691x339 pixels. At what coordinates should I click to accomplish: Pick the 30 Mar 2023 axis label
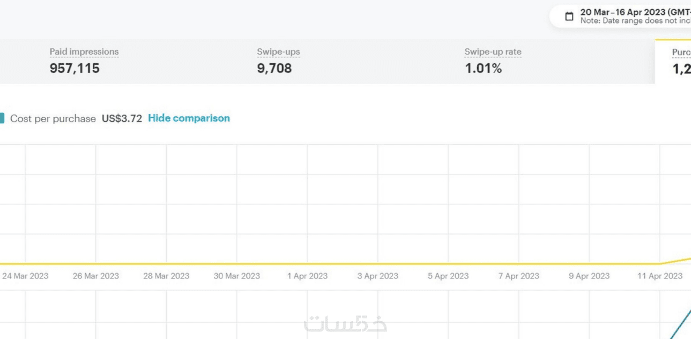237,276
